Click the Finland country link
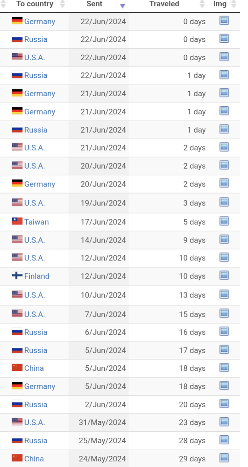248x467 pixels. point(37,276)
